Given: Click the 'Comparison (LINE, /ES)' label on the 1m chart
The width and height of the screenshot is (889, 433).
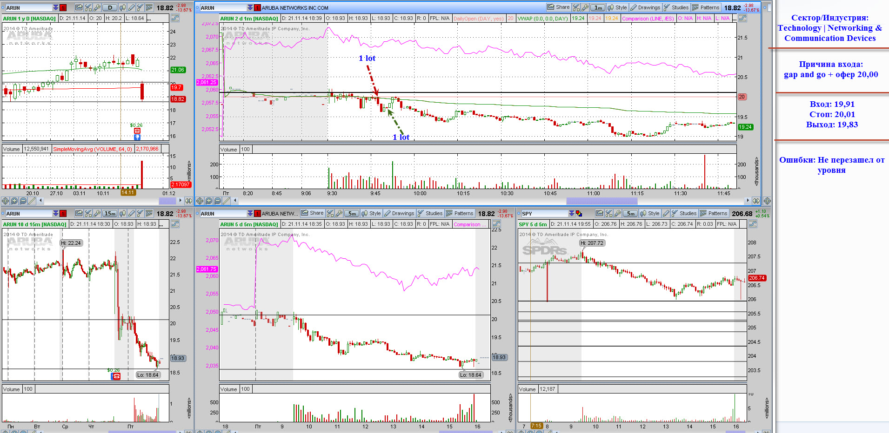Looking at the screenshot, I should tap(648, 19).
